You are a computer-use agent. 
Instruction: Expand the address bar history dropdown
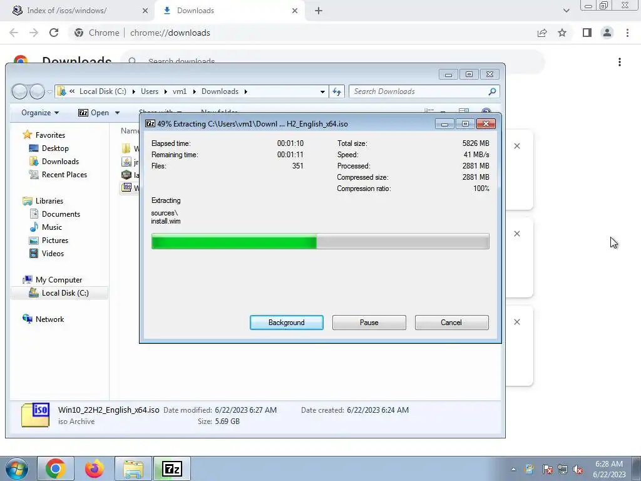coord(322,91)
